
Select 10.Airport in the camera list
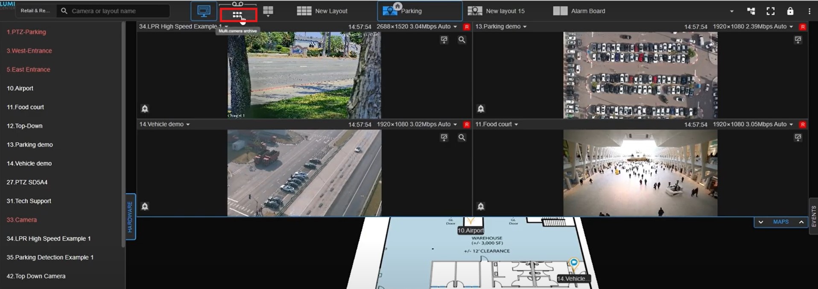coord(20,88)
